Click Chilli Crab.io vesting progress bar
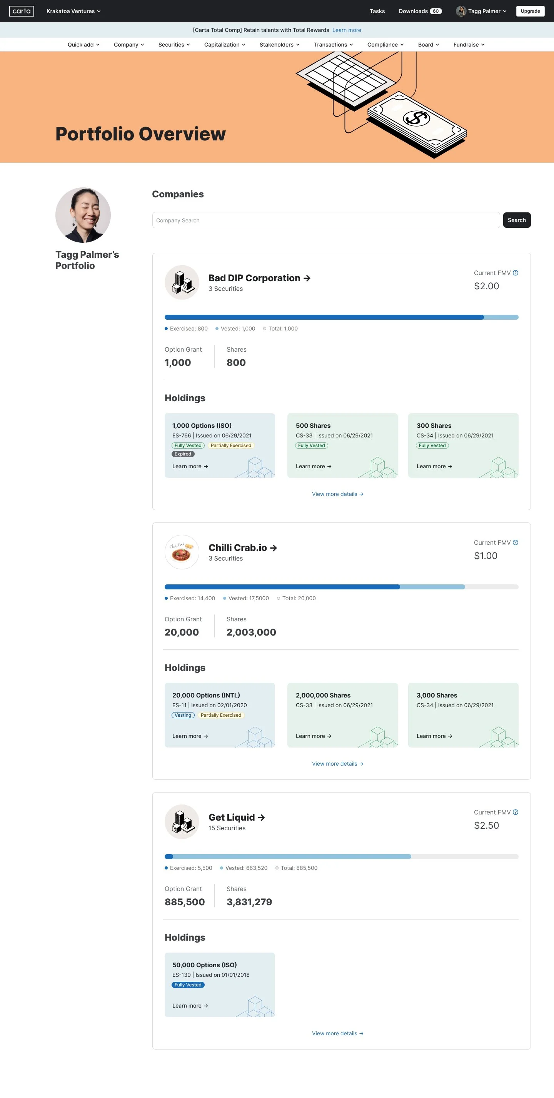 (341, 587)
